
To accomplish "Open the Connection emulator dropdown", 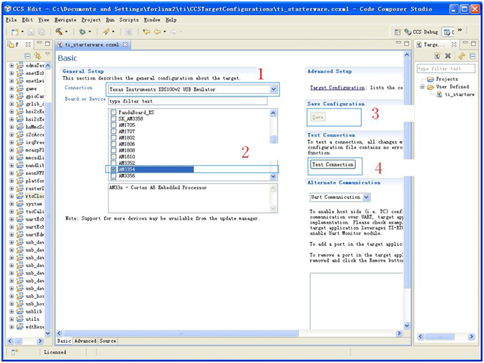I will click(x=273, y=89).
